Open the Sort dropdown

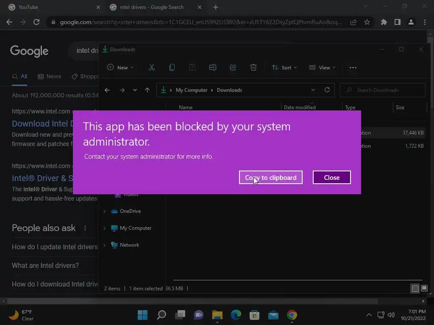pos(284,67)
